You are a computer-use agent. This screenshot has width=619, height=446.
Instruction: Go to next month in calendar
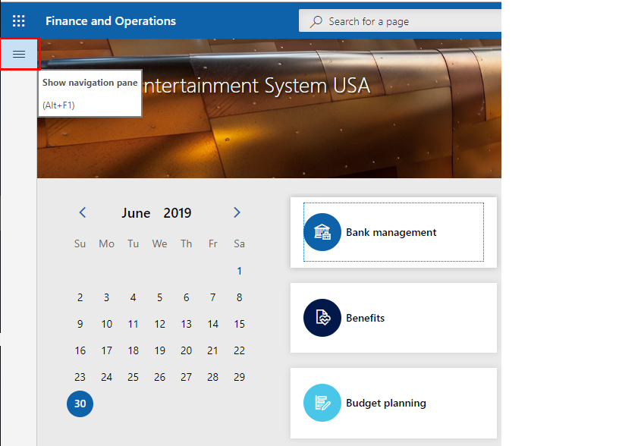coord(237,212)
